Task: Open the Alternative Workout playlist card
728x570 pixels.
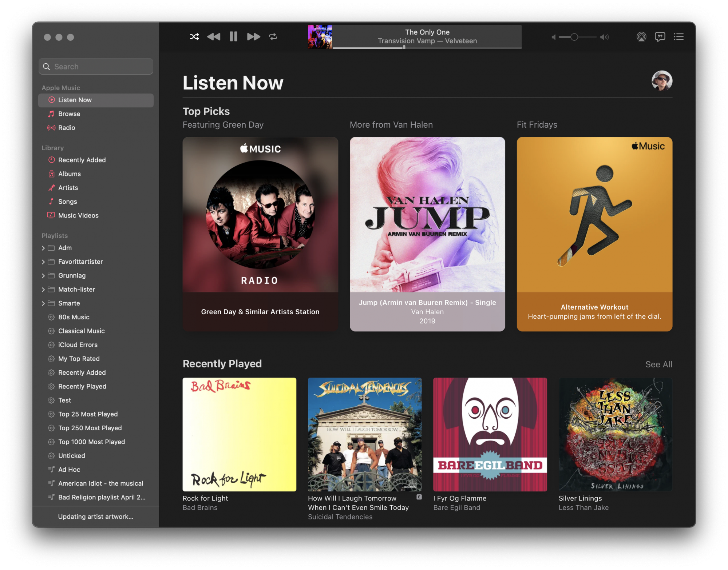Action: pyautogui.click(x=594, y=234)
